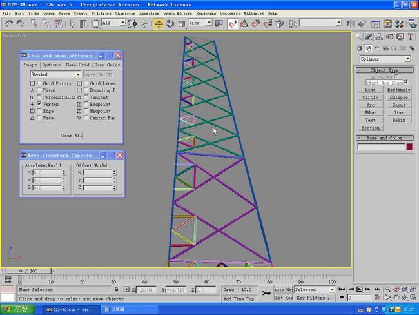Increment the Absolute World X spinner
Screen dimensions: 419x315
click(x=64, y=171)
